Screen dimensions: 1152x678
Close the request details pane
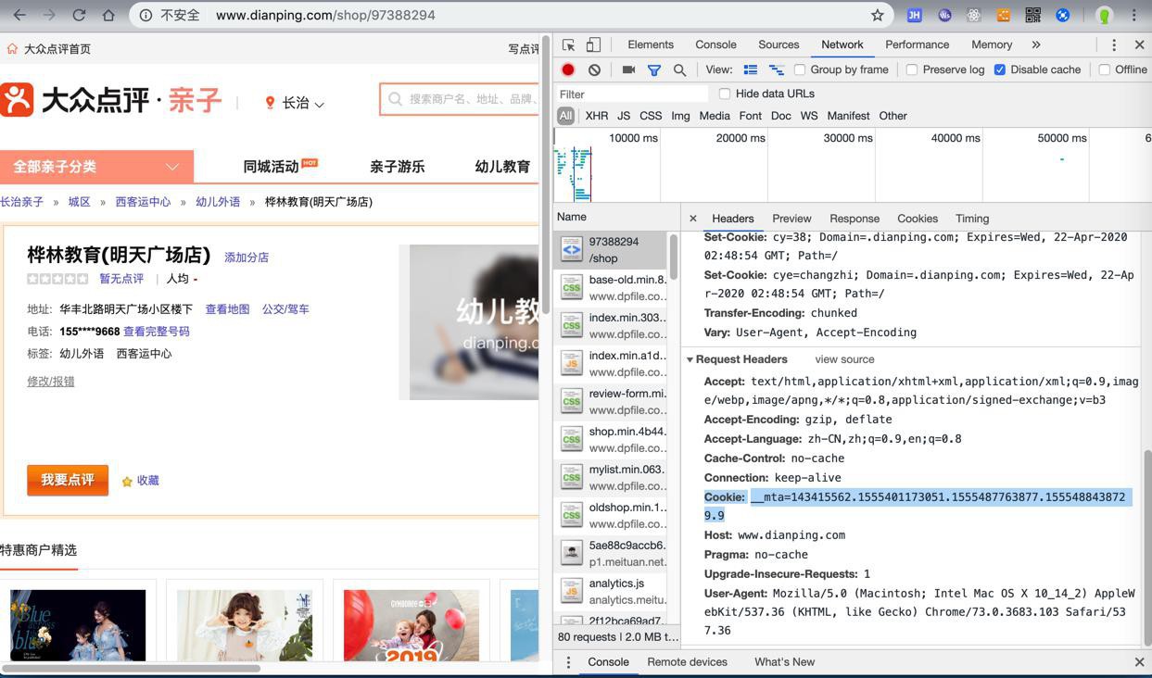[x=692, y=219]
